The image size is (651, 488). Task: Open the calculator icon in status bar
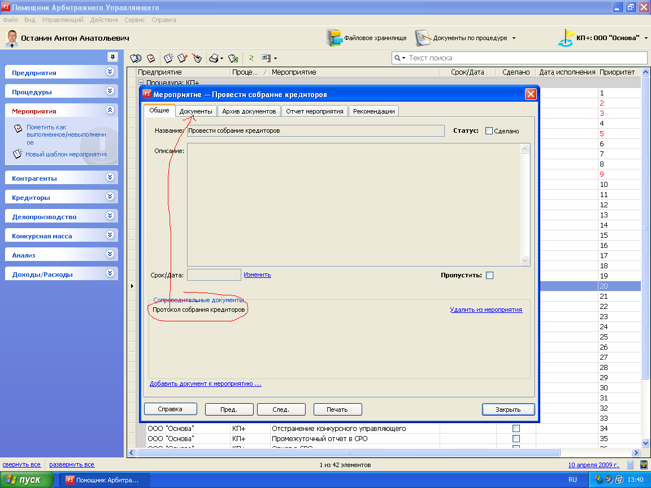click(630, 465)
